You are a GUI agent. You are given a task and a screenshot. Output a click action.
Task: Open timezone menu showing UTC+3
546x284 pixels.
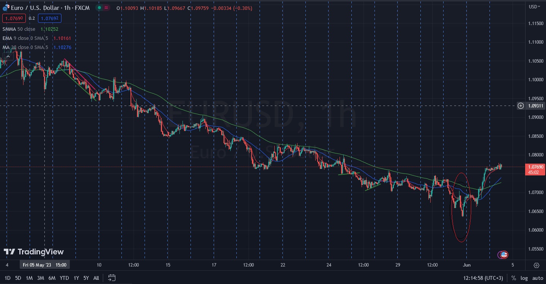point(483,278)
